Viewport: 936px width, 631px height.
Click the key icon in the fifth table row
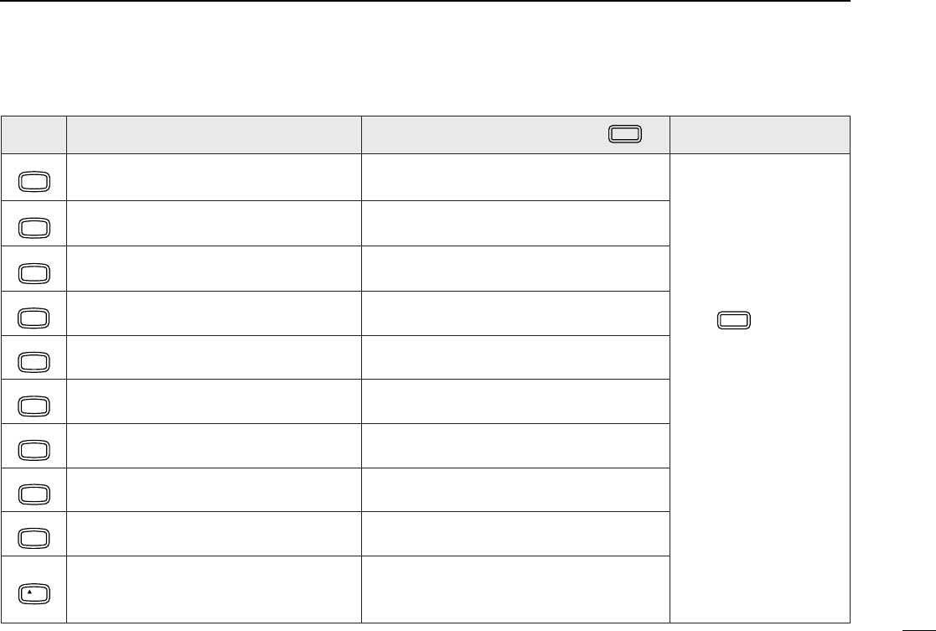point(34,362)
